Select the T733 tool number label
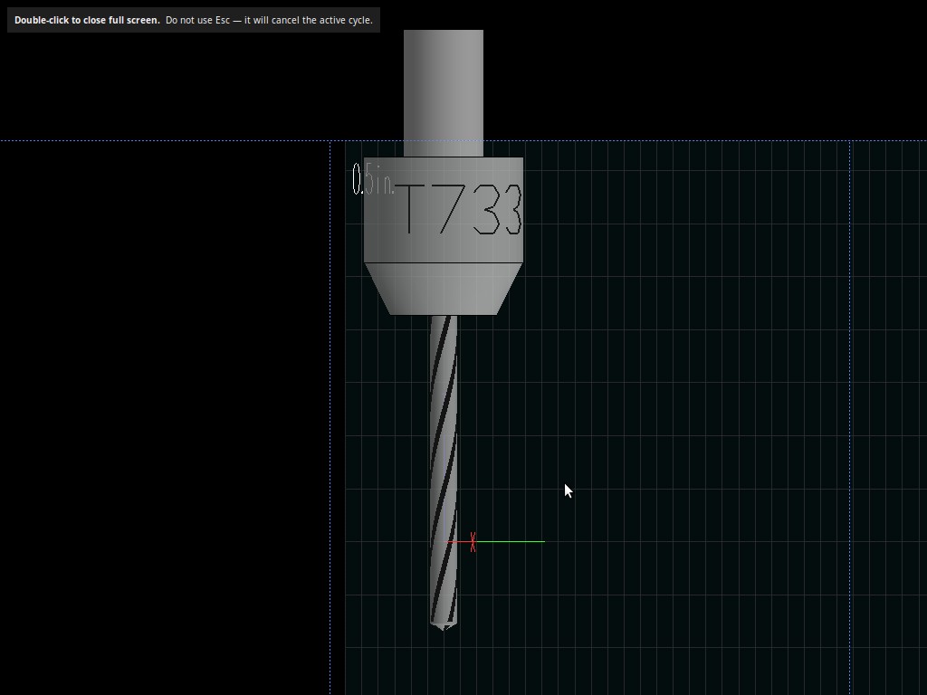This screenshot has width=927, height=695. [x=463, y=209]
